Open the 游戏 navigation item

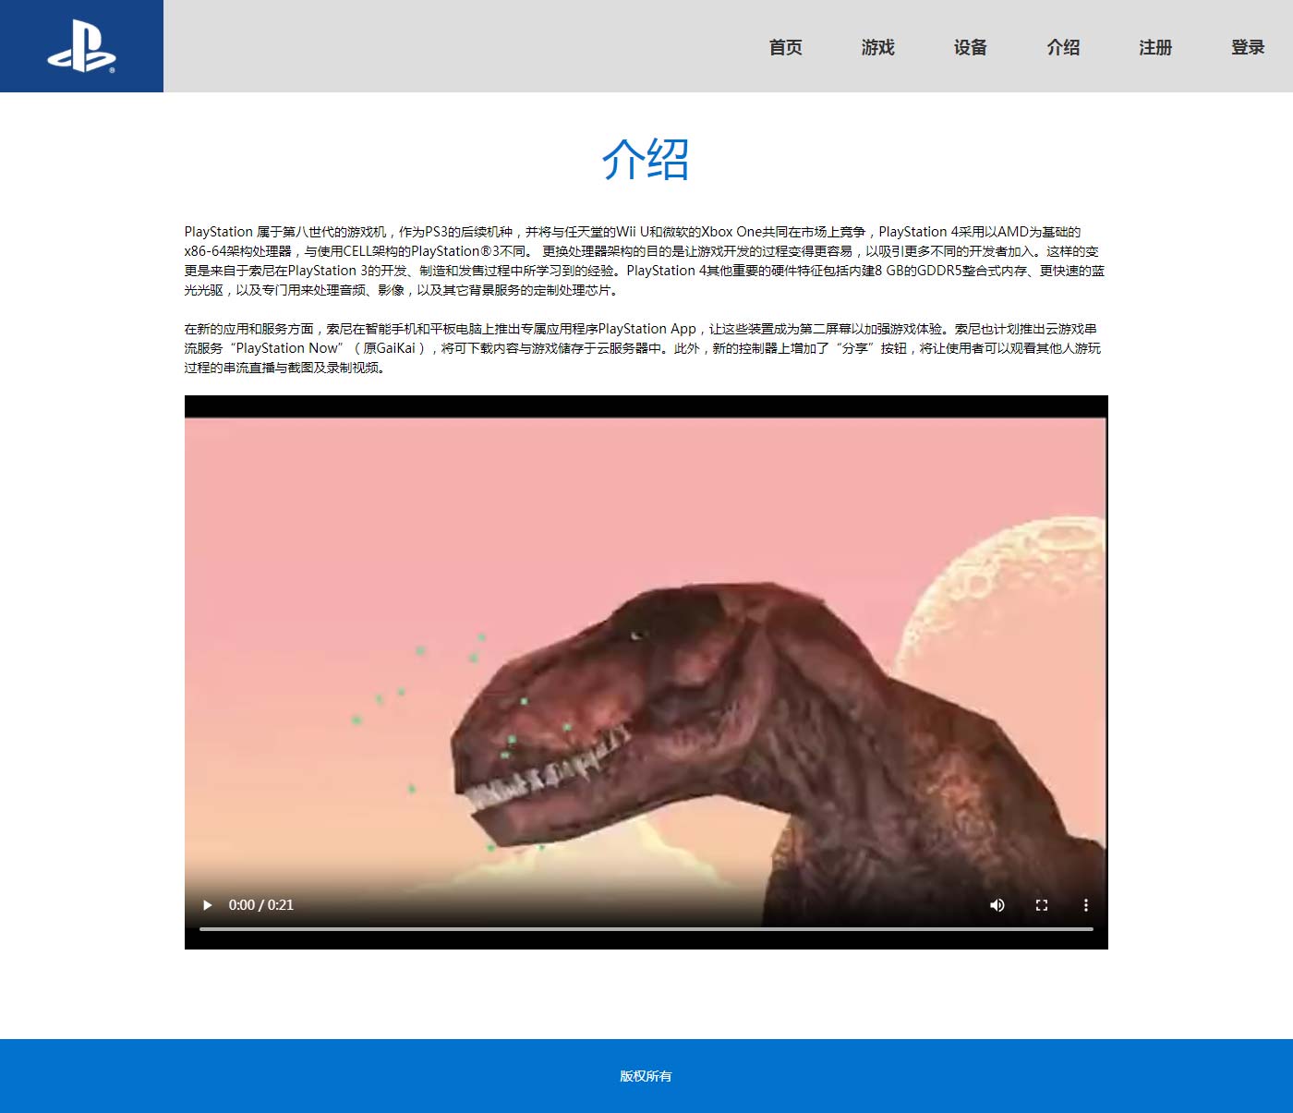(878, 47)
